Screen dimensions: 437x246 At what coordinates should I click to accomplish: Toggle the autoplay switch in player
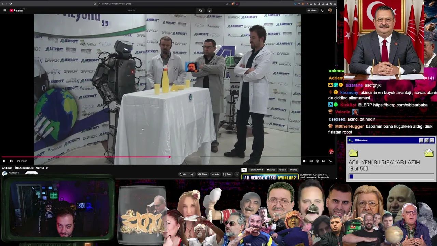click(x=304, y=161)
